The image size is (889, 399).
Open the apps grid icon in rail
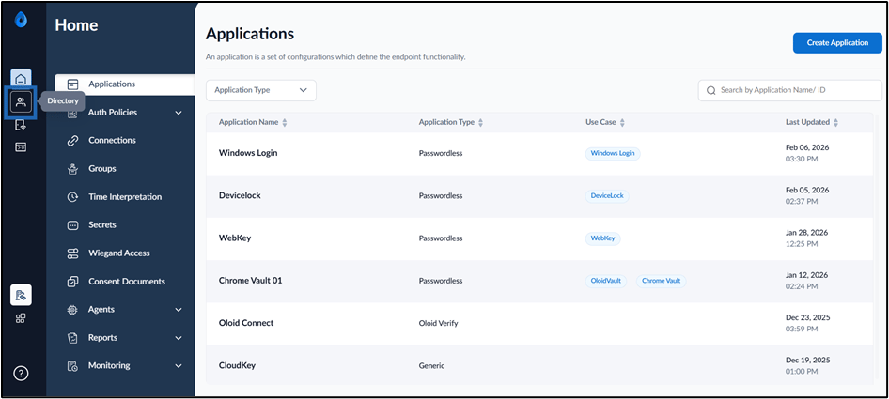coord(21,318)
